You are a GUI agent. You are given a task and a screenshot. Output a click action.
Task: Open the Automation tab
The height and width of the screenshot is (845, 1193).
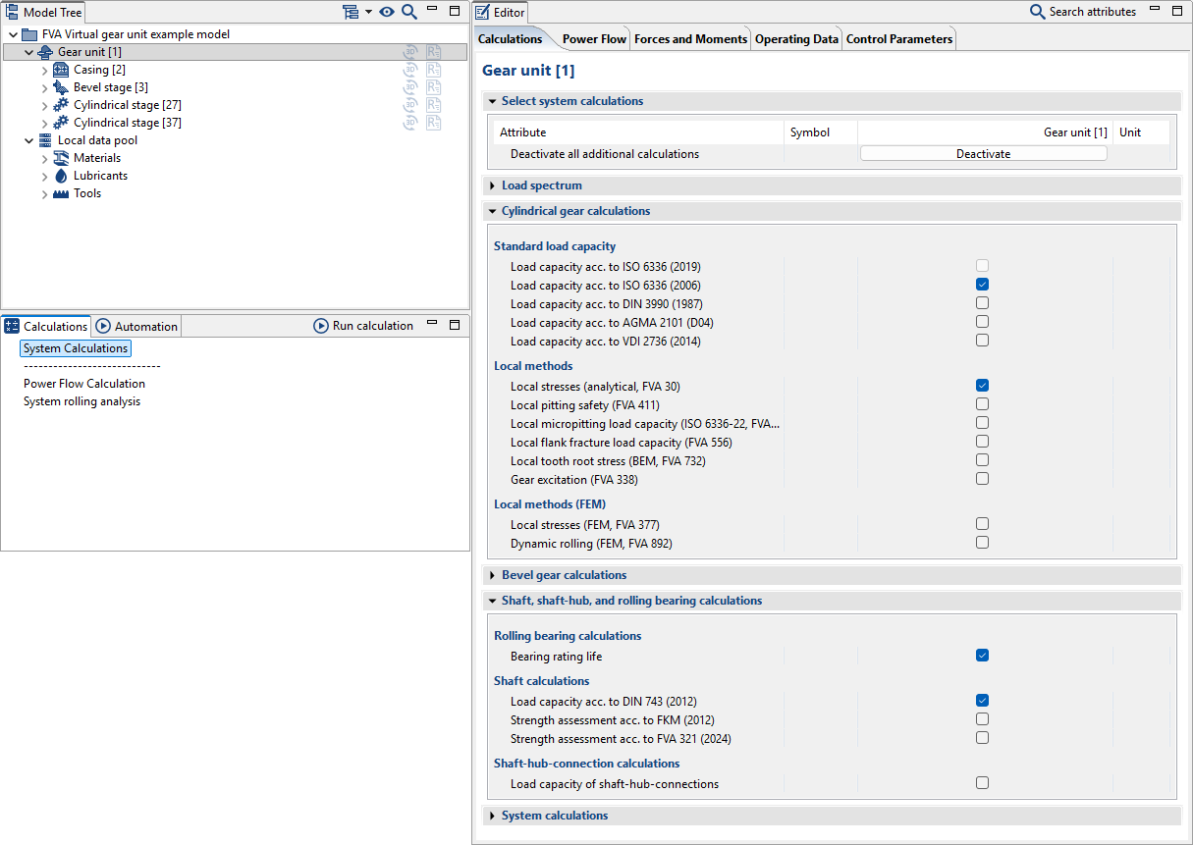136,326
